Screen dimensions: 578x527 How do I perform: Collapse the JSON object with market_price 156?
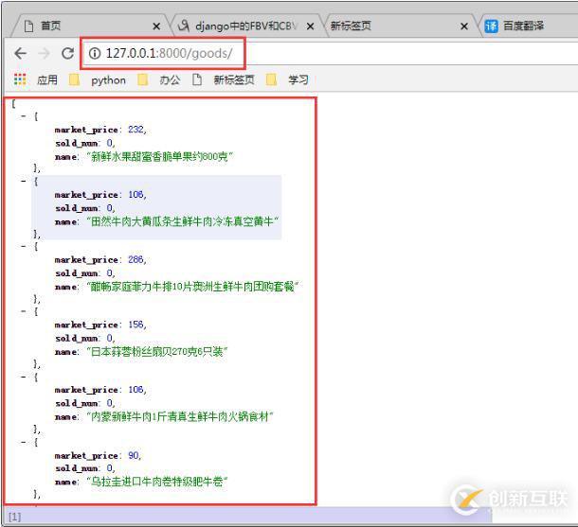(24, 311)
